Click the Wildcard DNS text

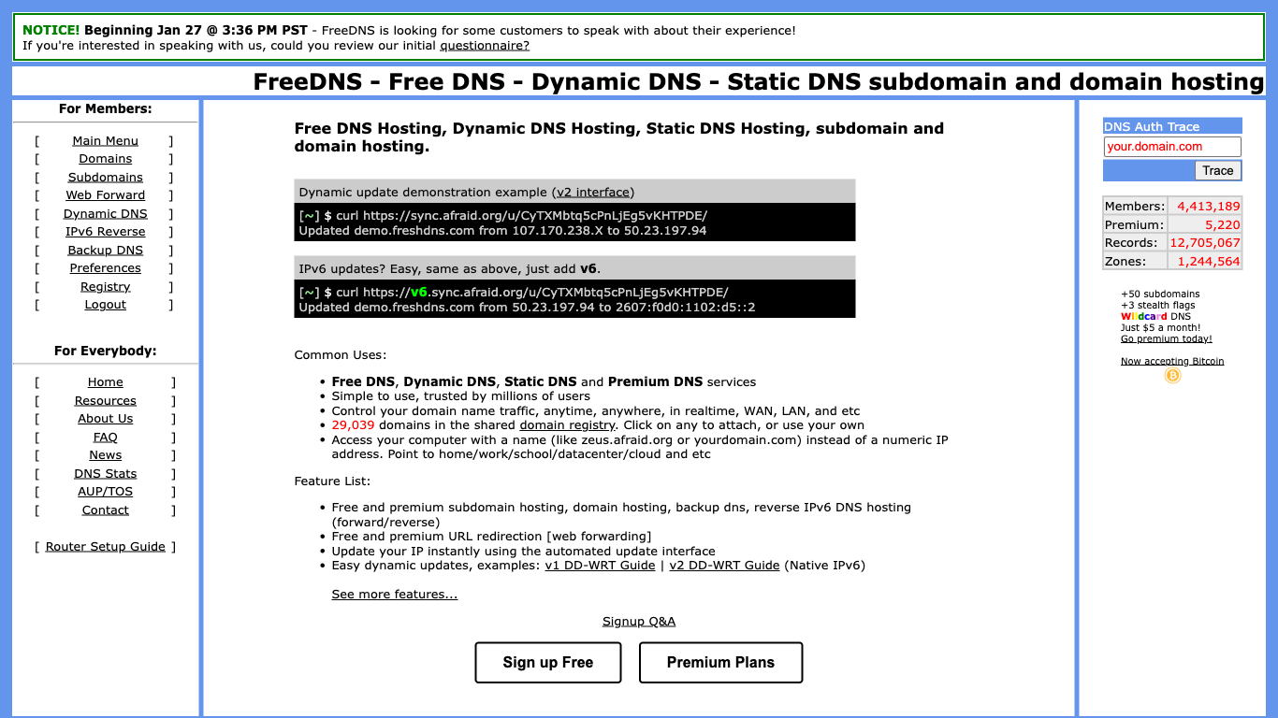coord(1155,317)
